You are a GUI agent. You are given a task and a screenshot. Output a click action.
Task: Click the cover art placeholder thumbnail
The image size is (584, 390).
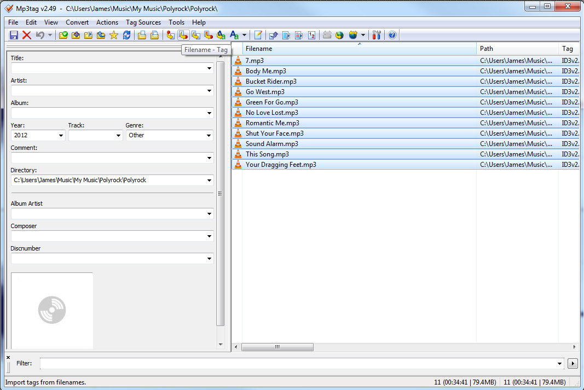pyautogui.click(x=52, y=310)
